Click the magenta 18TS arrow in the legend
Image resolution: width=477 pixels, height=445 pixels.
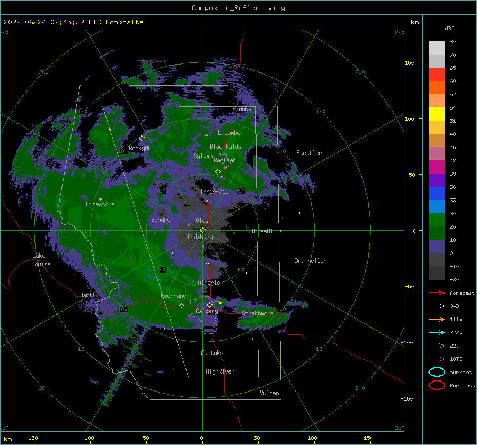coord(437,359)
